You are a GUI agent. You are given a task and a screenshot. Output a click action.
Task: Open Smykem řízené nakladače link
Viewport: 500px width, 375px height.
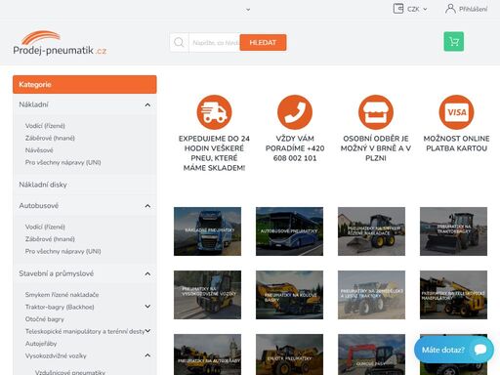(62, 295)
